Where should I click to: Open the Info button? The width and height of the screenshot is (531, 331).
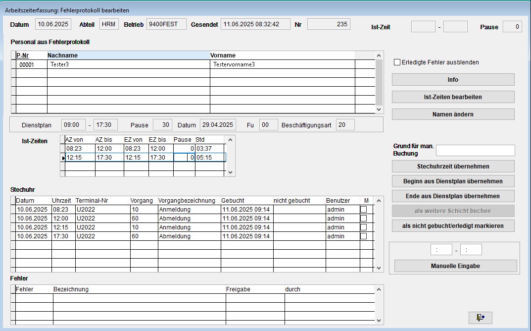(453, 80)
